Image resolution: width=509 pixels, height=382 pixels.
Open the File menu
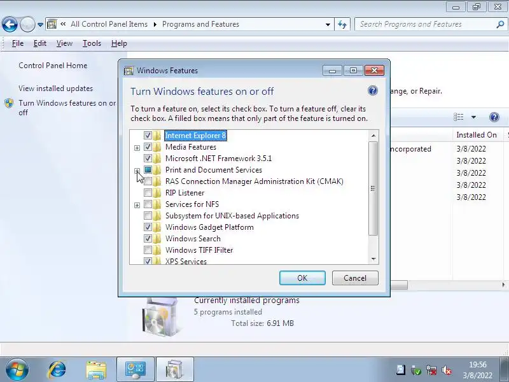[x=18, y=43]
